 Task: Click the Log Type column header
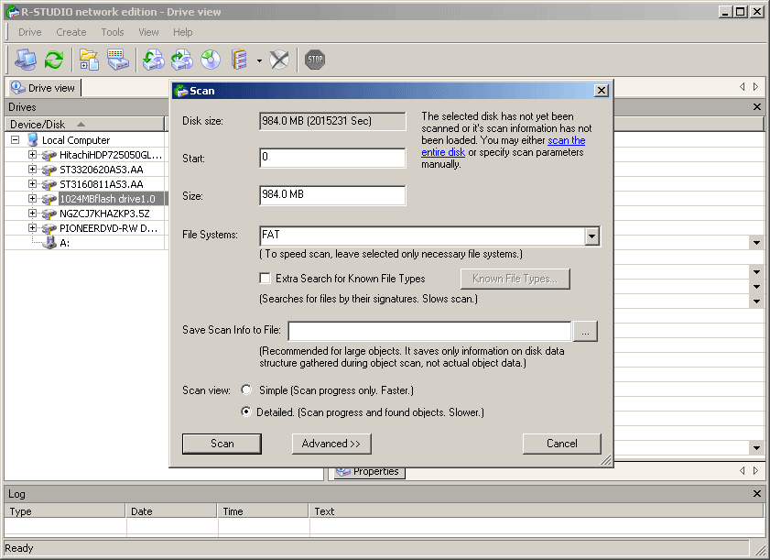[65, 511]
